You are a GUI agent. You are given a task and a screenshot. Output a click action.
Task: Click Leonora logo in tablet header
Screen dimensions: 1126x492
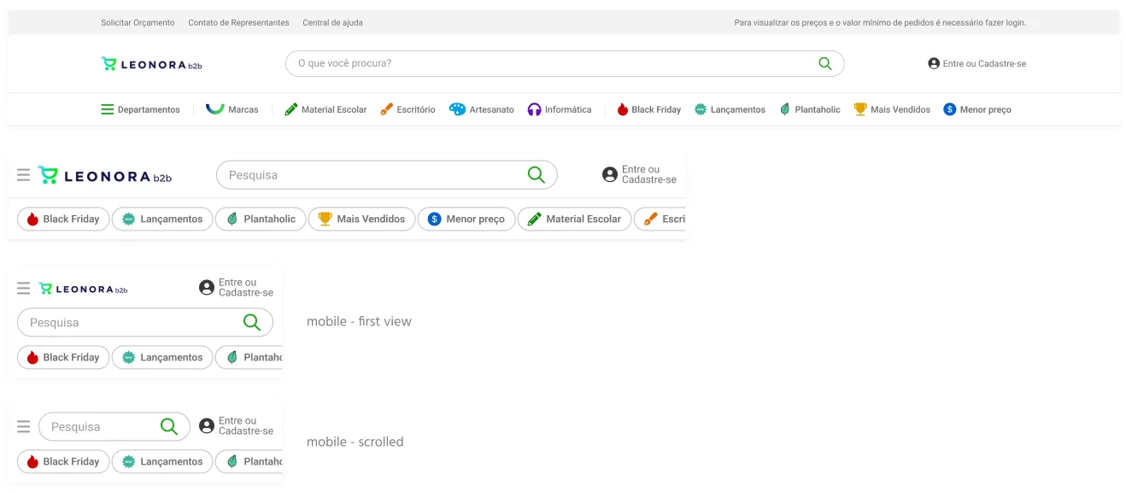click(104, 176)
